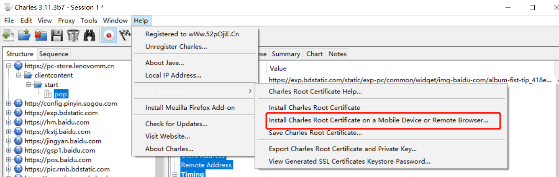559x177 pixels.
Task: Expand the hm.baidu.com host node
Action: [x=9, y=122]
